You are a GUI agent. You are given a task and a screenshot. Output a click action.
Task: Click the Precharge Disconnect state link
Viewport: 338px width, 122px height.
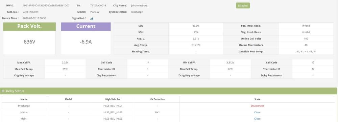[257, 106]
